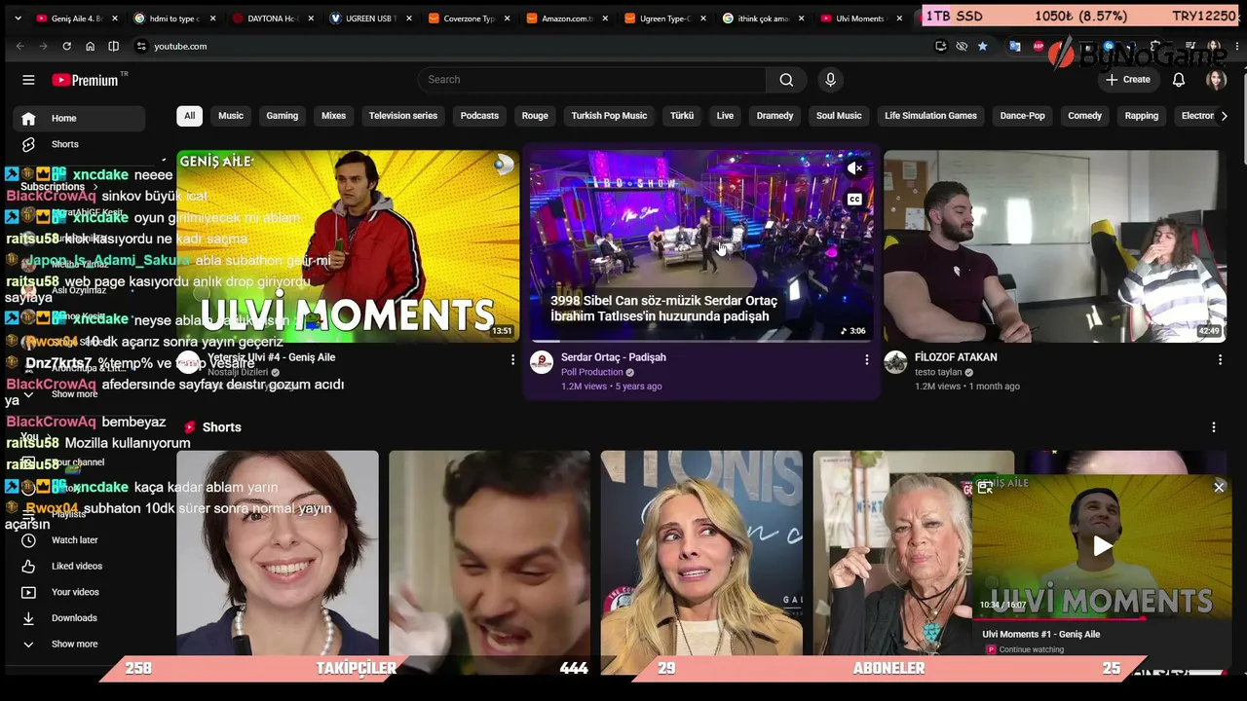Viewport: 1247px width, 701px height.
Task: Close the Ulvi Moments miniplayer
Action: (1219, 487)
